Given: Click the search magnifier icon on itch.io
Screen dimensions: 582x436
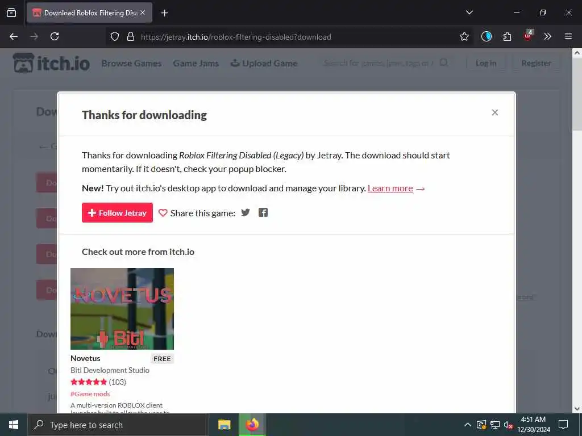Looking at the screenshot, I should pos(443,62).
